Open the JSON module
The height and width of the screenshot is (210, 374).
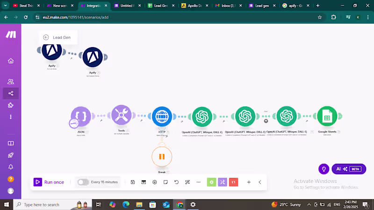(81, 116)
